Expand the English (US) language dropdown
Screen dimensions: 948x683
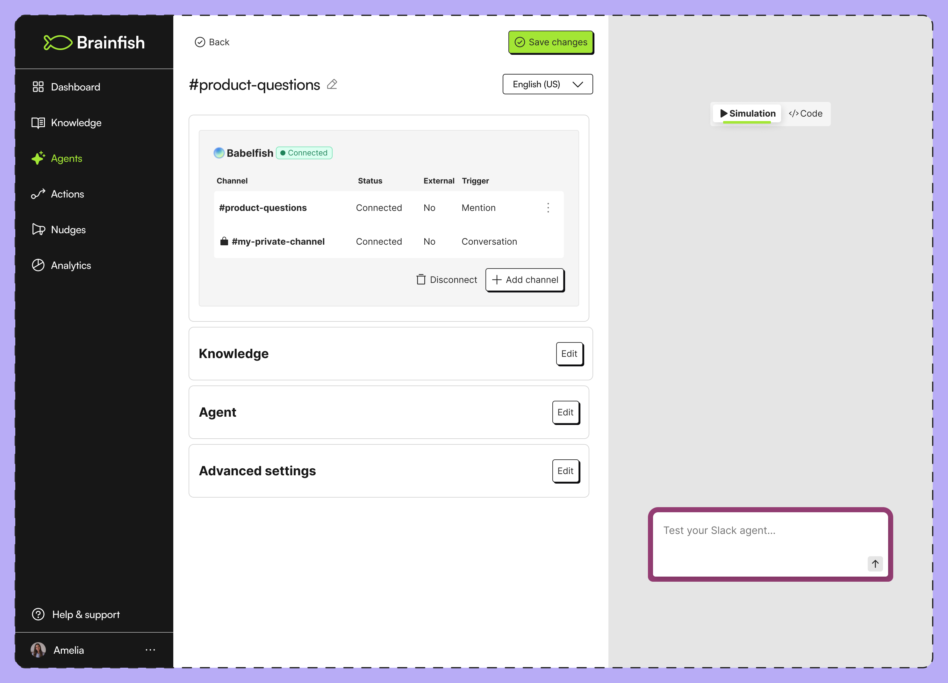tap(547, 84)
